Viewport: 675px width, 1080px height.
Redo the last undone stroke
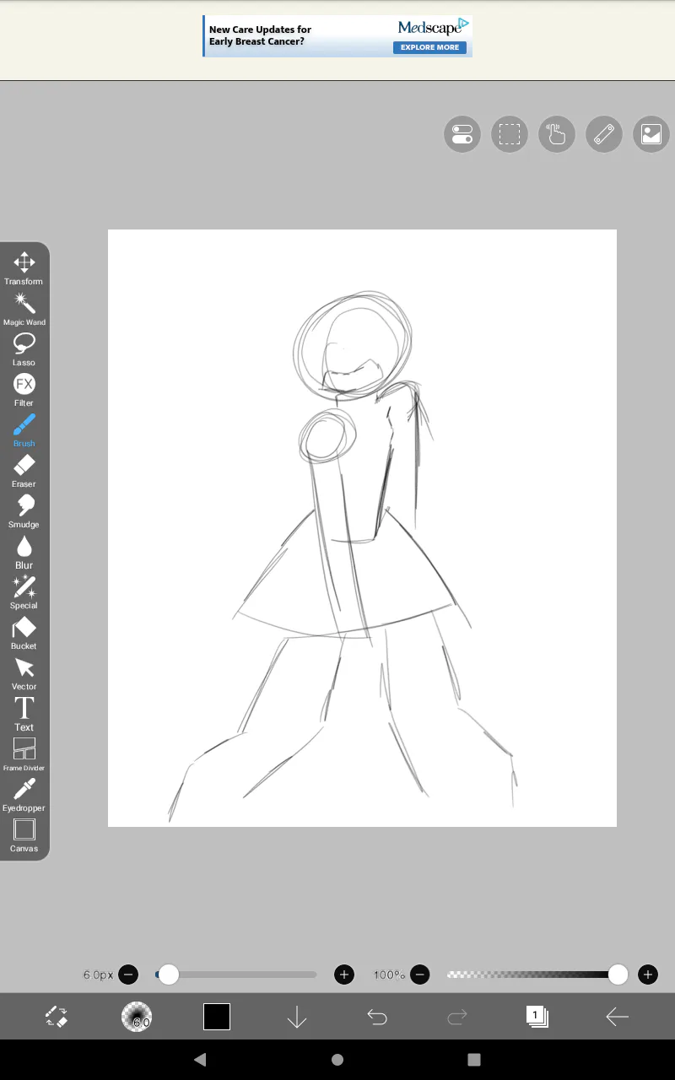pos(457,1018)
